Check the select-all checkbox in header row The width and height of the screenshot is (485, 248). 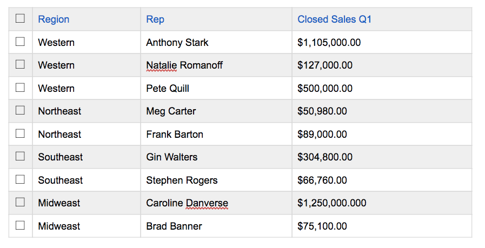(21, 18)
